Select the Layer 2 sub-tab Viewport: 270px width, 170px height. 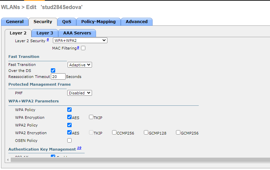pyautogui.click(x=18, y=33)
